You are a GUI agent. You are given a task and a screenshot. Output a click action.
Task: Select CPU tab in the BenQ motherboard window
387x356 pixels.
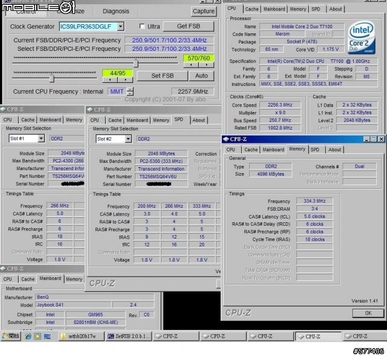[7, 279]
